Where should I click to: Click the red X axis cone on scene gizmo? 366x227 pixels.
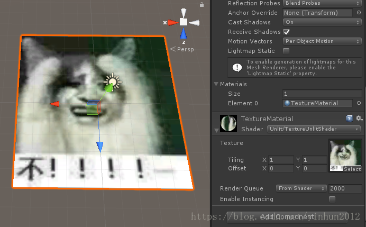tap(172, 22)
